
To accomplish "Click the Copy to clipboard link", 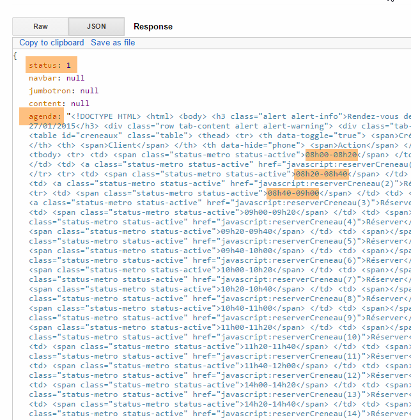I will coord(52,43).
